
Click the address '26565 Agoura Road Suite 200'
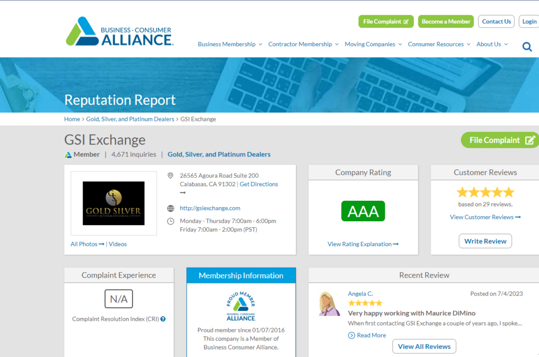coord(219,176)
